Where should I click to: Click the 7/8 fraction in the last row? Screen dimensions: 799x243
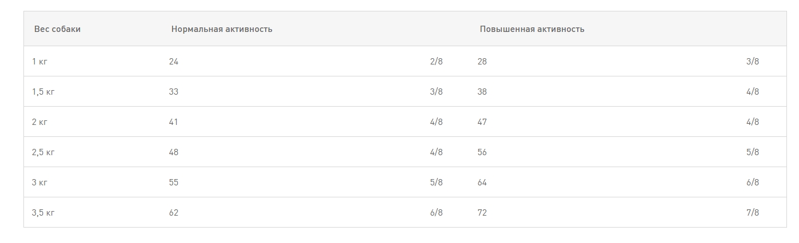(753, 213)
